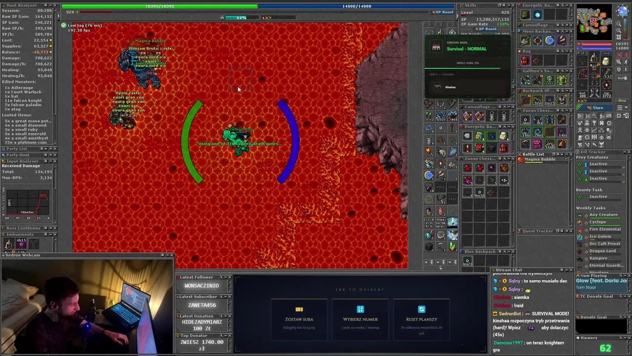
Task: Click the minimap view
Action: coord(594,22)
